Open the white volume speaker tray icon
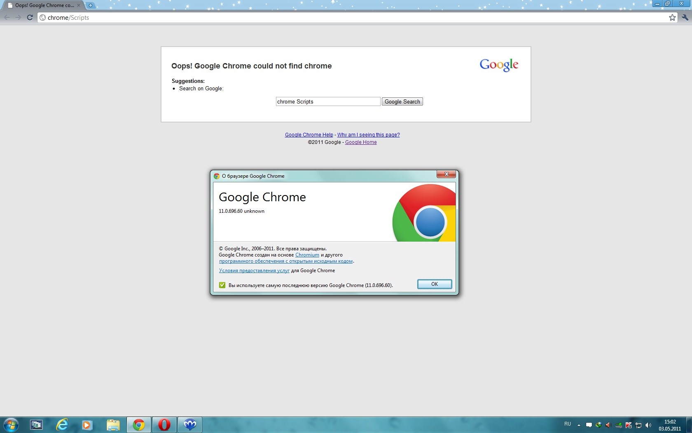Screen dimensions: 692x433 pos(648,425)
